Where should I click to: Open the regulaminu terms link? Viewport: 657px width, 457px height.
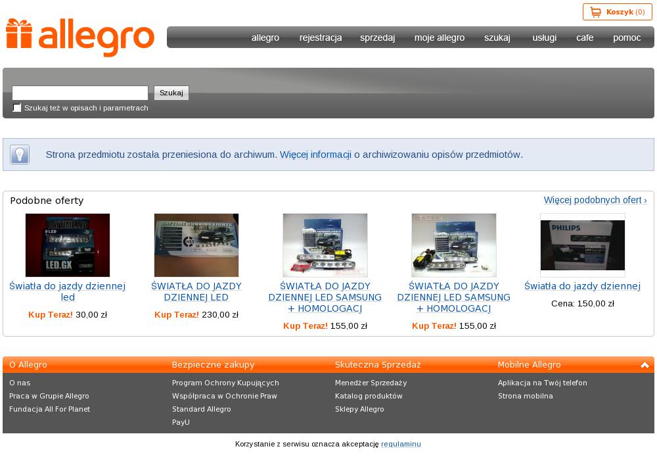tap(401, 444)
